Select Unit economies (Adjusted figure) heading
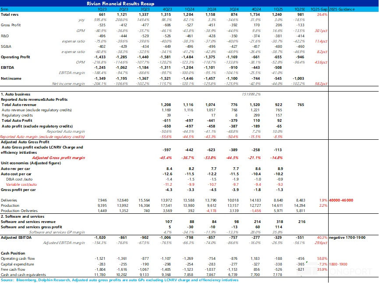Viewport: 379px width, 283px height. tap(29, 163)
